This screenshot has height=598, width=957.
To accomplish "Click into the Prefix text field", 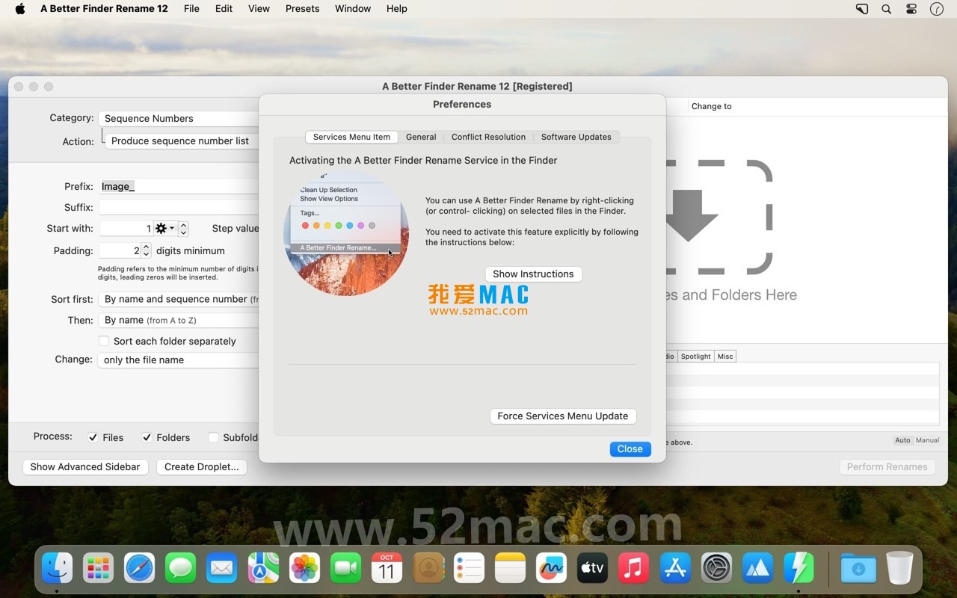I will tap(179, 186).
